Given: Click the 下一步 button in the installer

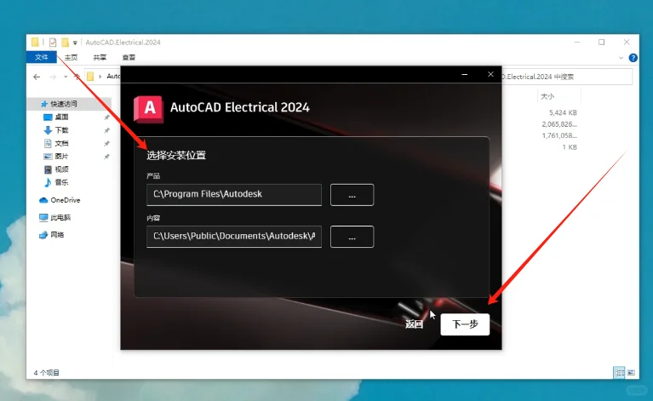Looking at the screenshot, I should tap(465, 324).
